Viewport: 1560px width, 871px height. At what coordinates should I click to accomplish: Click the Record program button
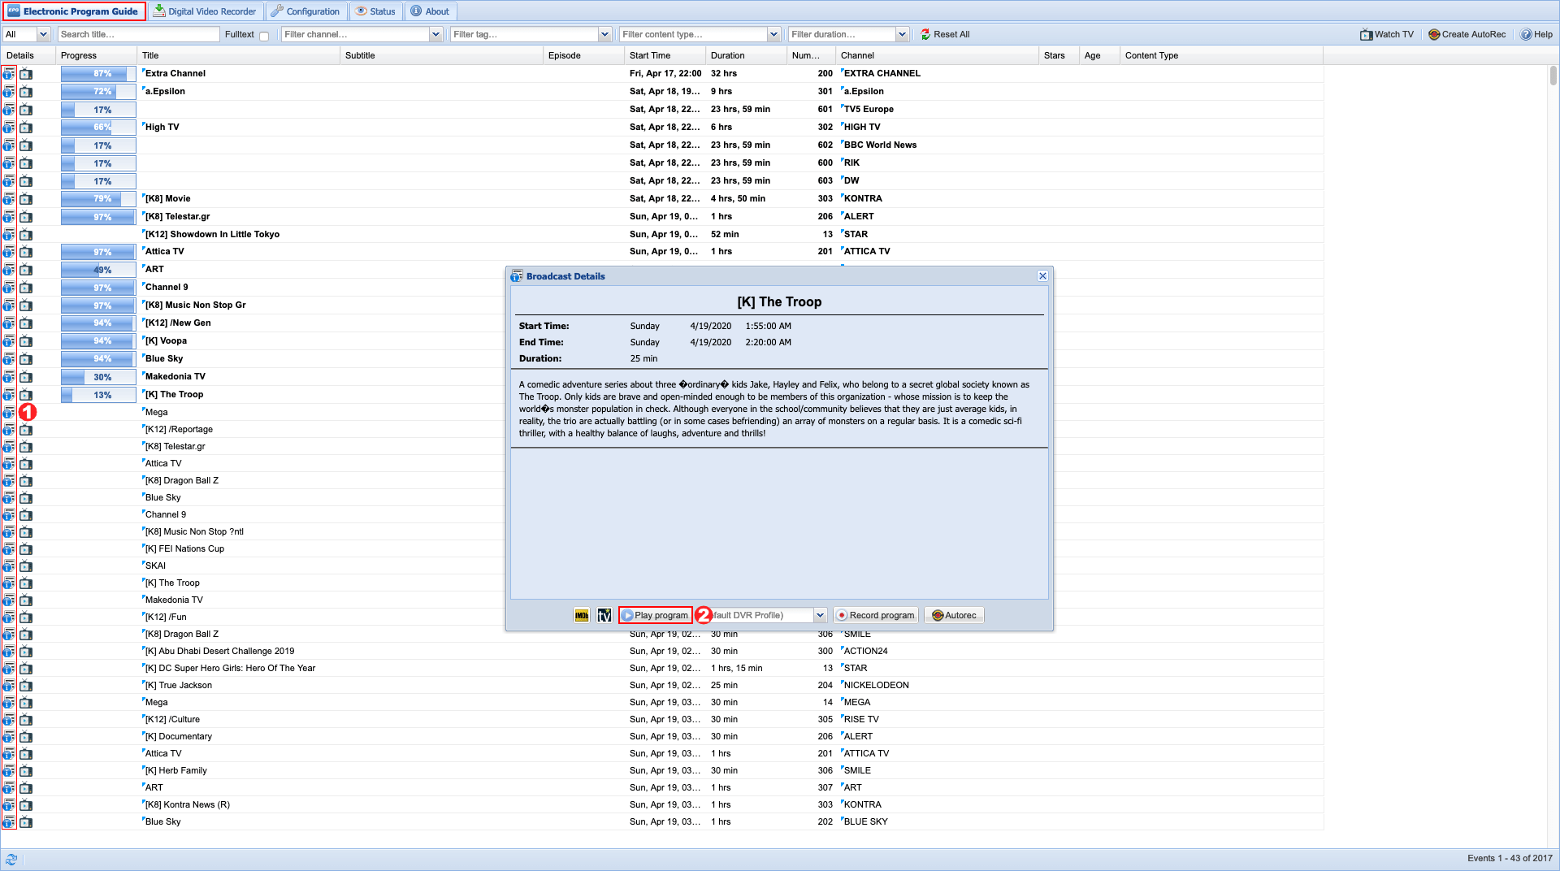pyautogui.click(x=875, y=615)
